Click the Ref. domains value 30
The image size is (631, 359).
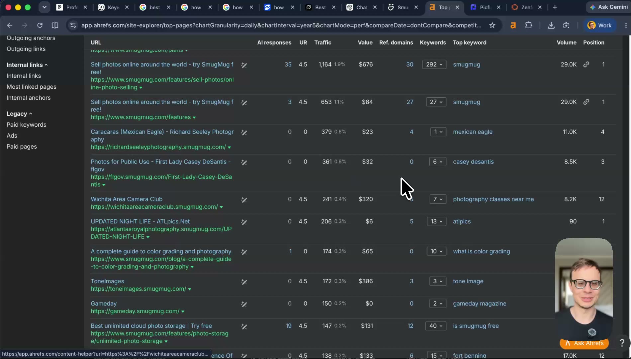(x=410, y=64)
